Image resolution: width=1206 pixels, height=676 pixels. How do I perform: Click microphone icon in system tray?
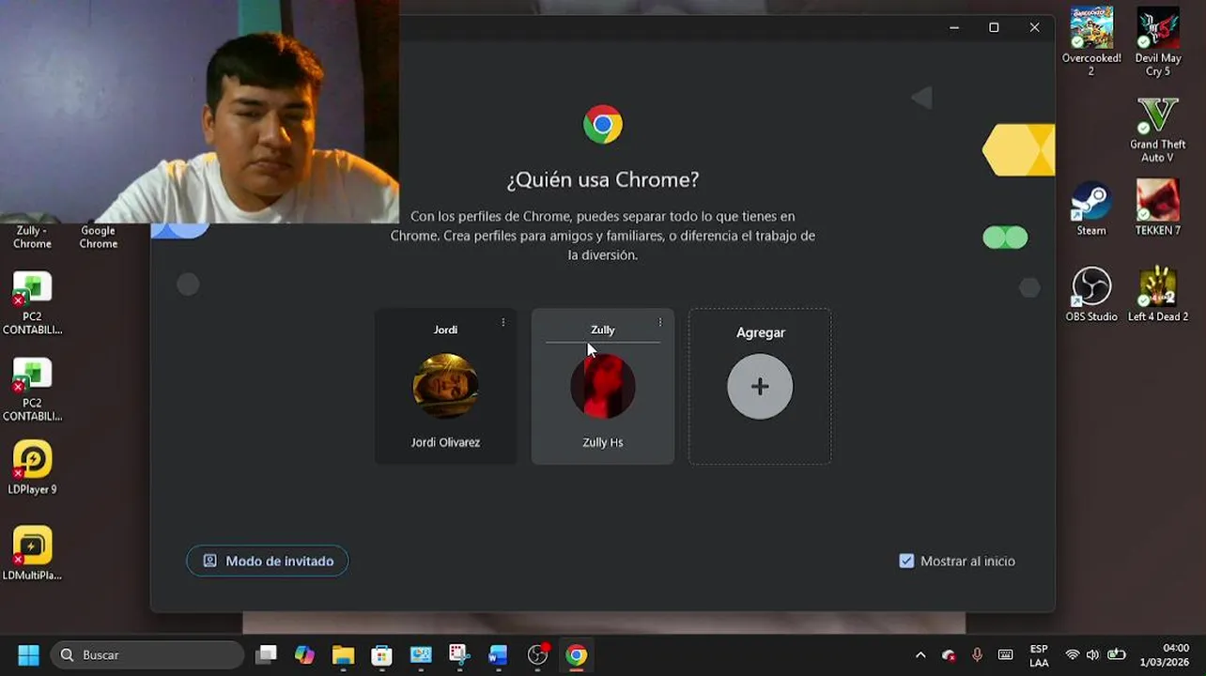977,654
